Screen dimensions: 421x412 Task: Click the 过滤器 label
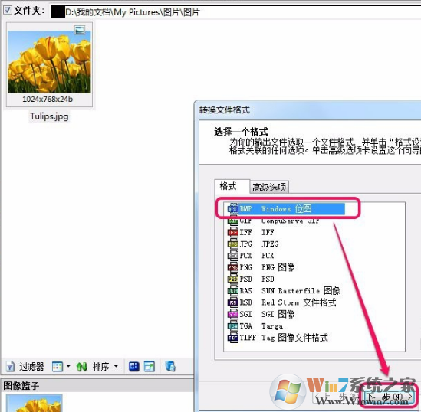click(31, 366)
